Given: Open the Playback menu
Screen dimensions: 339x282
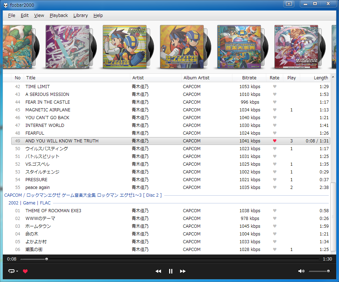Looking at the screenshot, I should click(59, 15).
